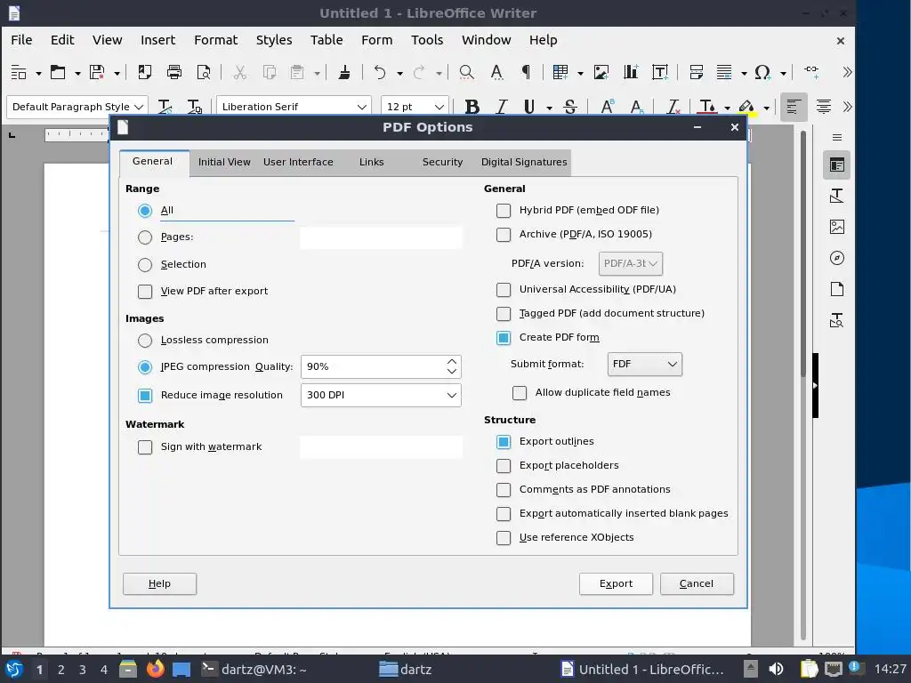
Task: Click the Insert Image icon
Action: [x=601, y=72]
